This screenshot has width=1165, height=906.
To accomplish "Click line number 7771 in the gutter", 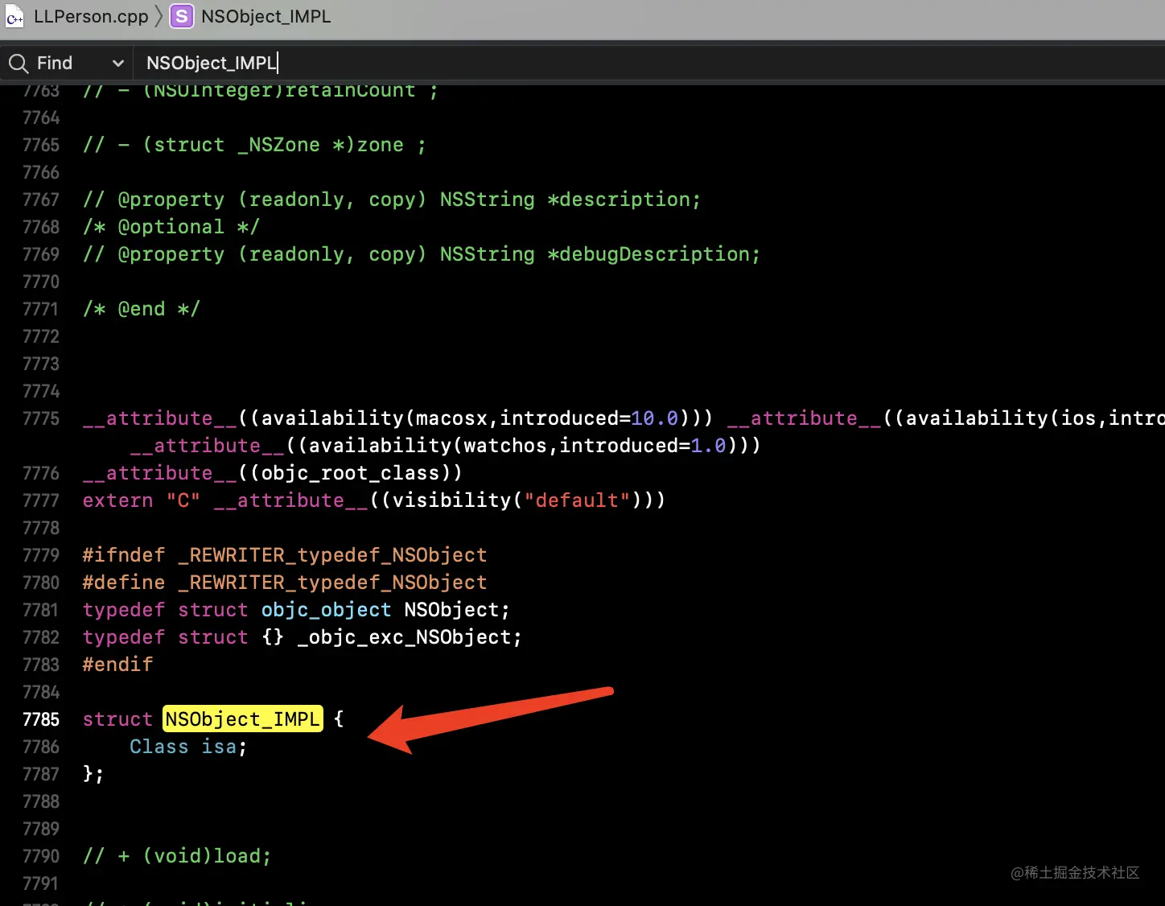I will point(41,308).
